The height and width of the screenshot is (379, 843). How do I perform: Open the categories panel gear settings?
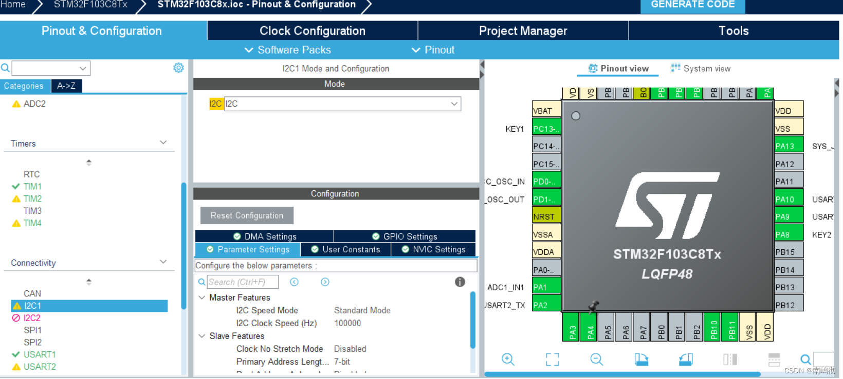(178, 68)
